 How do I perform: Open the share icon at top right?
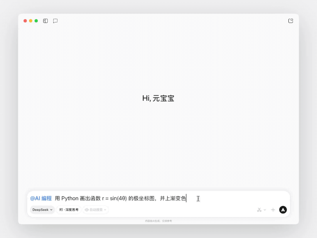[x=291, y=21]
